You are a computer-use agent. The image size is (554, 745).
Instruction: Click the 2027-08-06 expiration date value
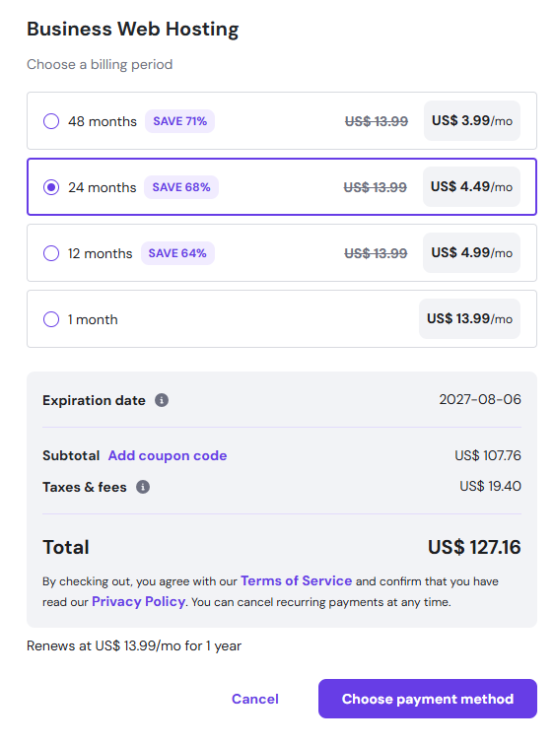pyautogui.click(x=480, y=399)
